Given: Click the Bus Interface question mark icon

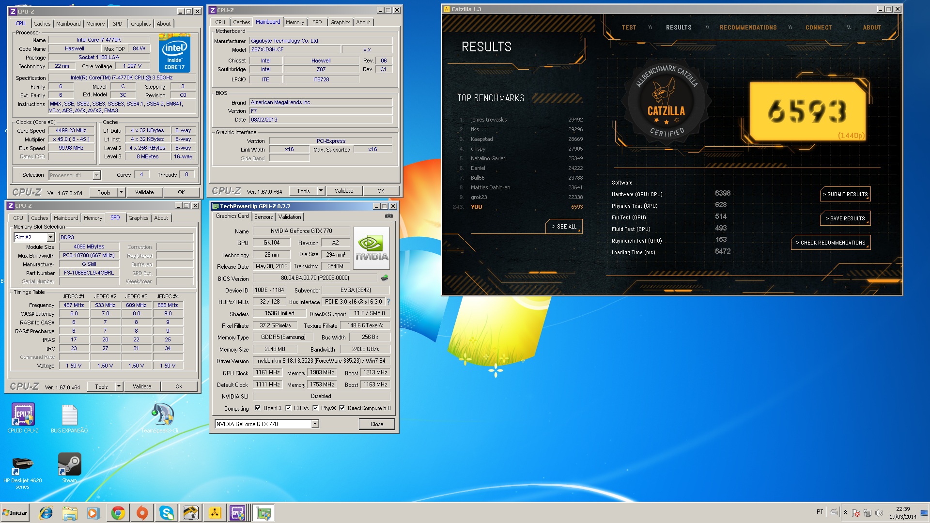Looking at the screenshot, I should pos(388,302).
